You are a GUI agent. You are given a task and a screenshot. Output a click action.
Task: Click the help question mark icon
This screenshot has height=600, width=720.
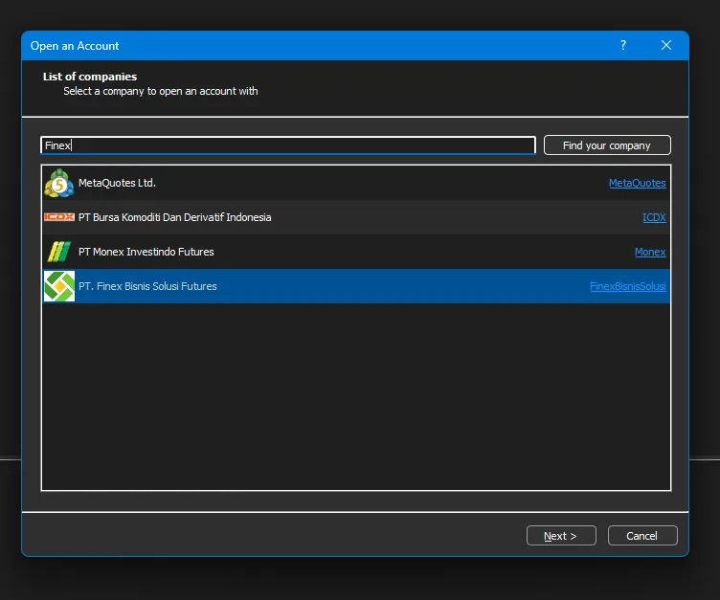click(x=623, y=45)
